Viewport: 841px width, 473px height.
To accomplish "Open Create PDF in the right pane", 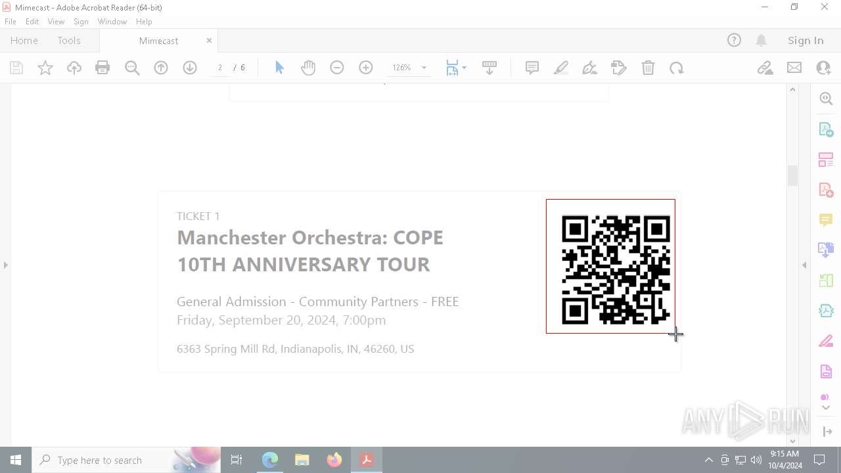I will (826, 190).
